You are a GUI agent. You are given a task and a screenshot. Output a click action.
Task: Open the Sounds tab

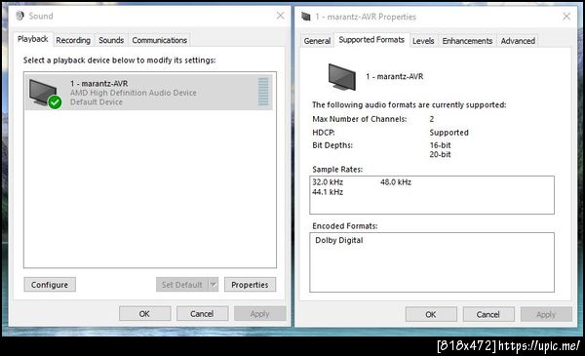111,40
